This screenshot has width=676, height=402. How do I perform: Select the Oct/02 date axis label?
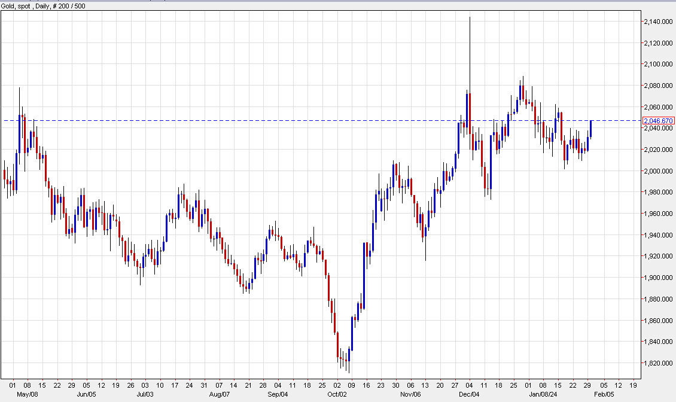click(337, 395)
